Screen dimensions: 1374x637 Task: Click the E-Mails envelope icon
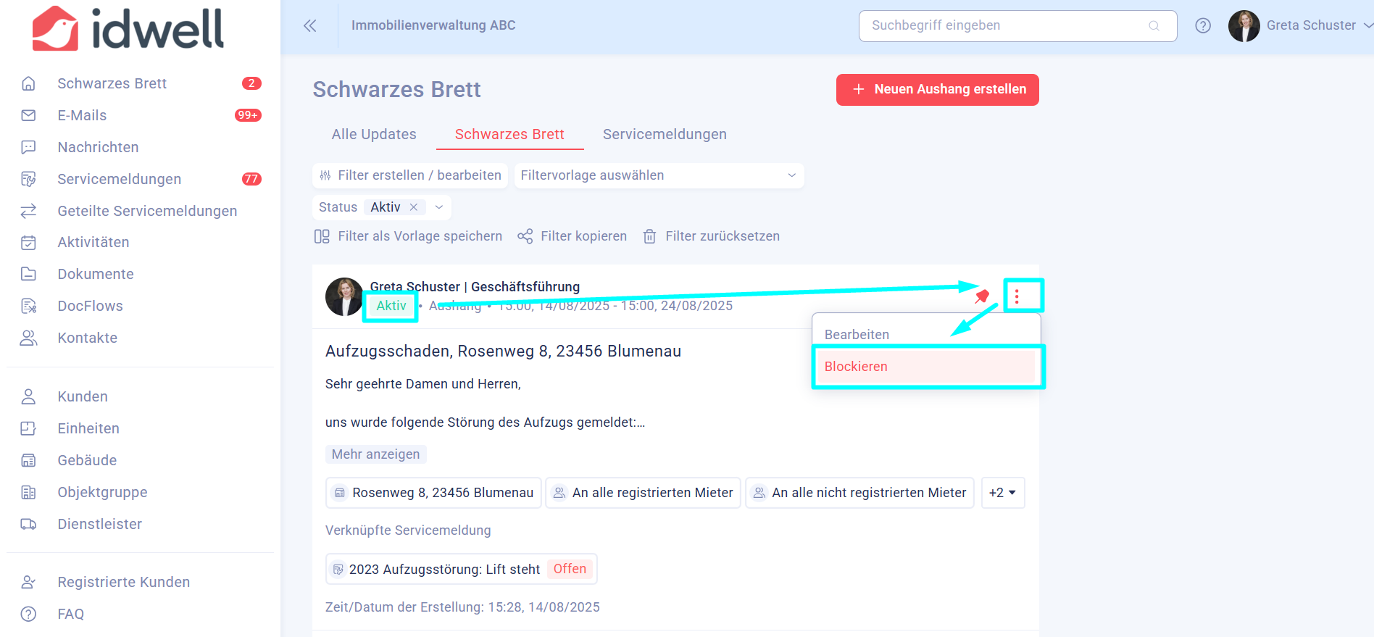(28, 115)
